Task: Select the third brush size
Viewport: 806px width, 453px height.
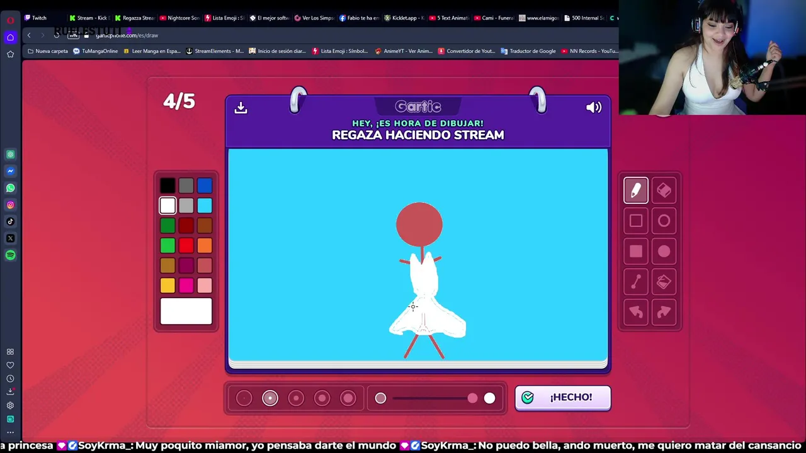Action: click(296, 398)
